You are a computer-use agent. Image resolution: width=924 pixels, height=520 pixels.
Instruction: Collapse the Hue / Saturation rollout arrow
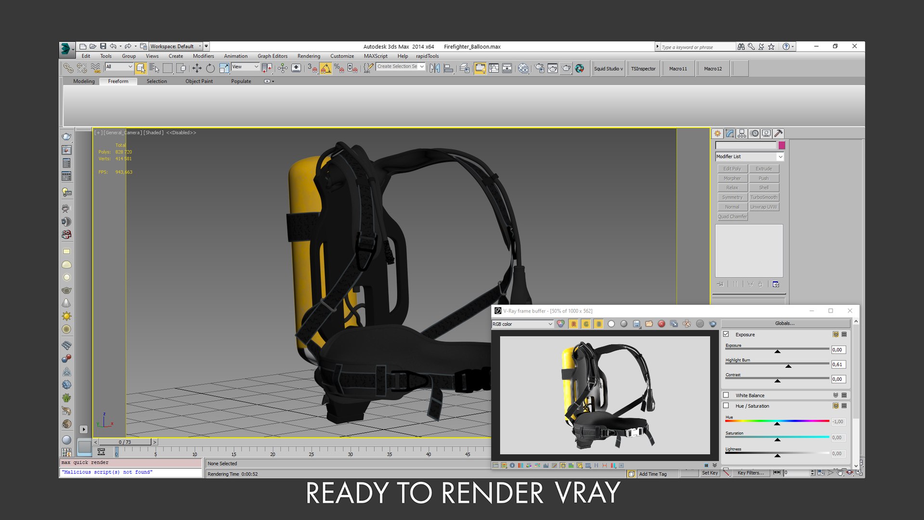tap(836, 406)
